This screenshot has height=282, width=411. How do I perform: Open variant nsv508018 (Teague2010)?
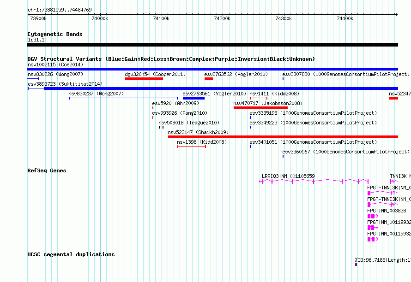[x=189, y=123]
